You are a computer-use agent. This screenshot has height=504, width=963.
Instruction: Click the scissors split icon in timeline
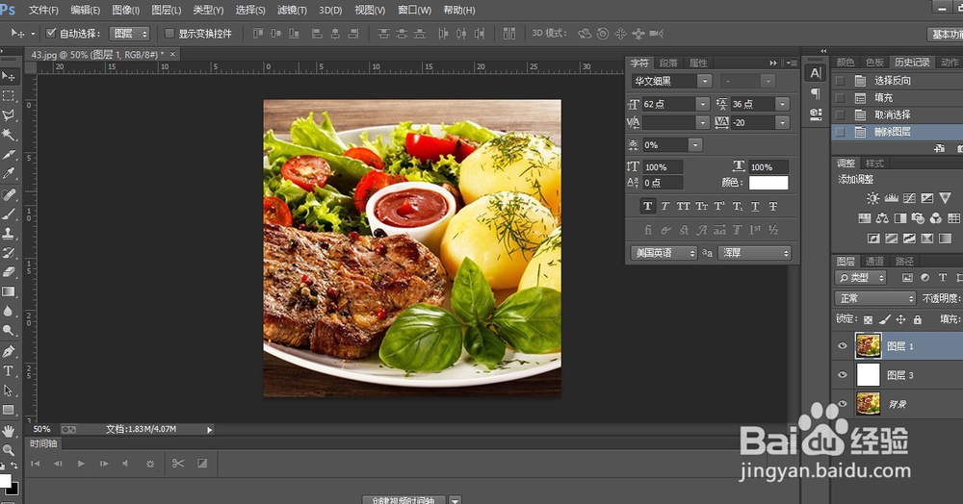click(x=178, y=464)
